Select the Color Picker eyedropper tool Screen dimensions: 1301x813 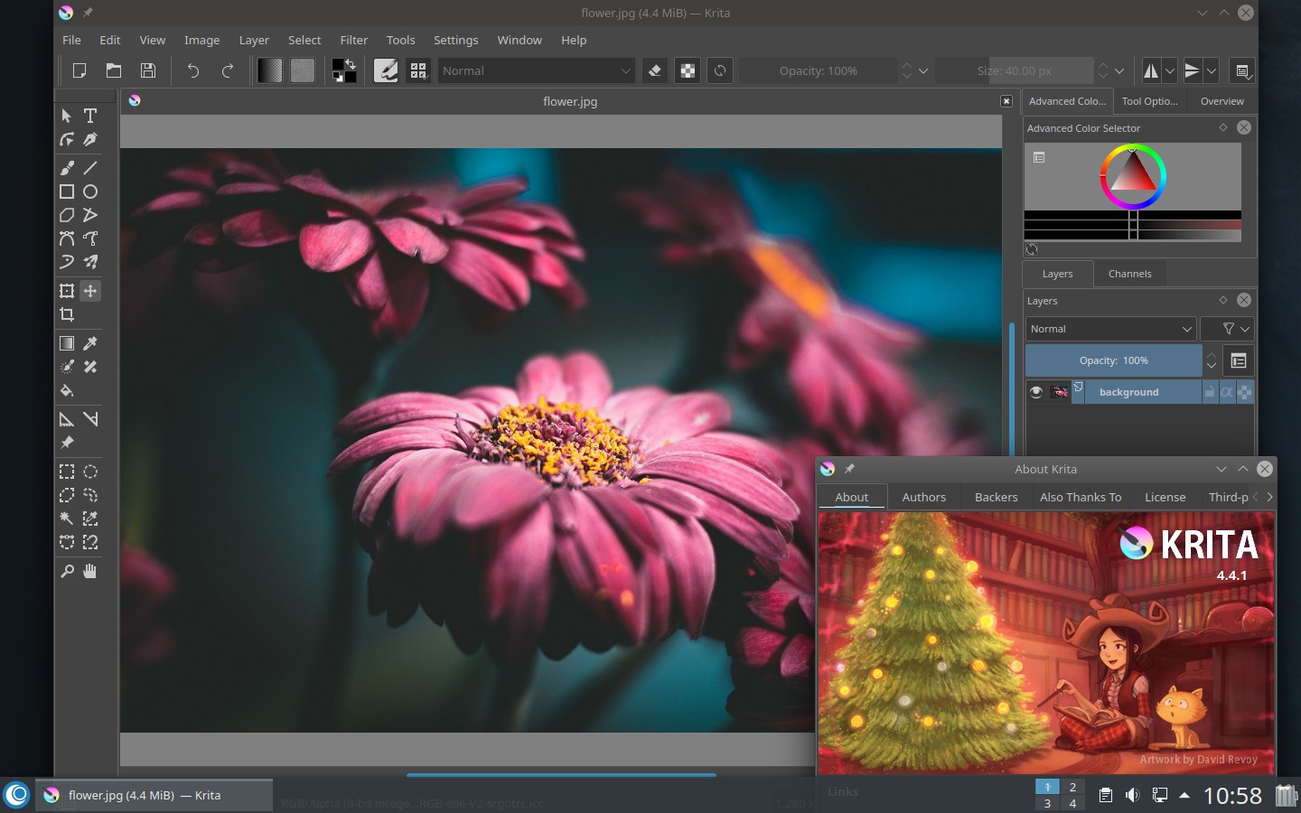pyautogui.click(x=90, y=343)
